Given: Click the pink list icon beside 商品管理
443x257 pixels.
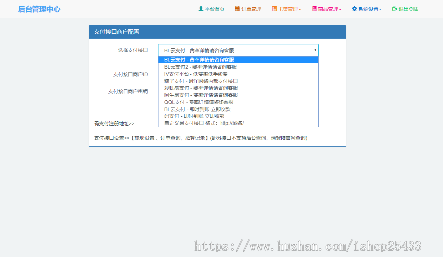Looking at the screenshot, I should click(315, 9).
